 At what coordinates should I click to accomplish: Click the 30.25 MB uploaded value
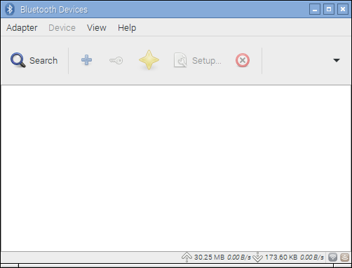209,257
